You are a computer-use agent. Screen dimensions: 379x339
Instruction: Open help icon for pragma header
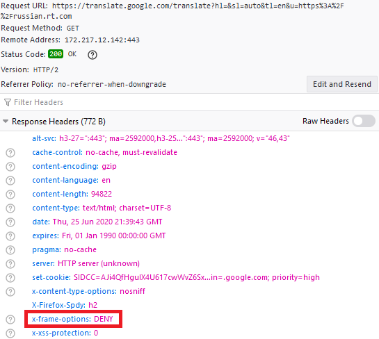pos(10,250)
